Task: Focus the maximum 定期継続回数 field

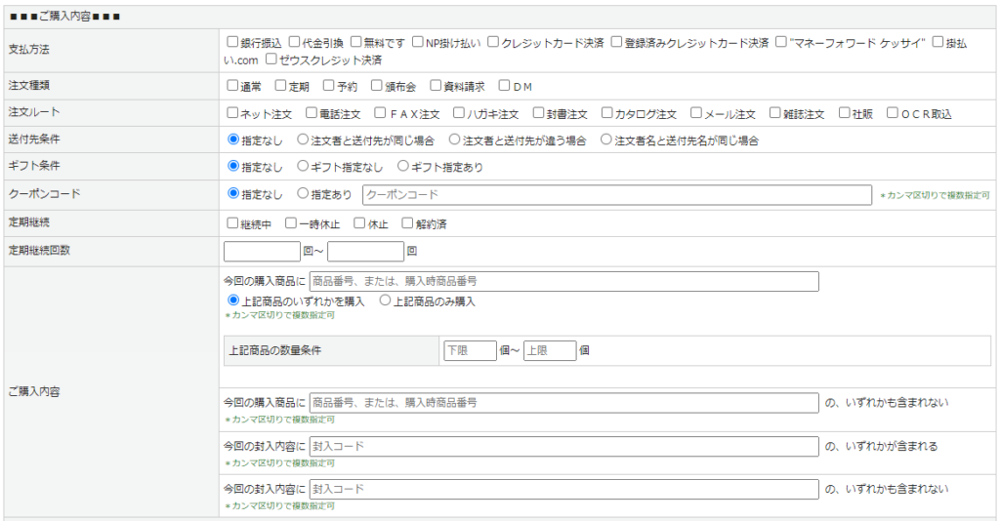Action: [366, 251]
